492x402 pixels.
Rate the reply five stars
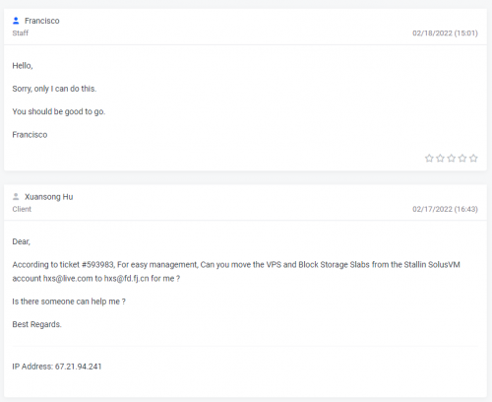click(473, 159)
